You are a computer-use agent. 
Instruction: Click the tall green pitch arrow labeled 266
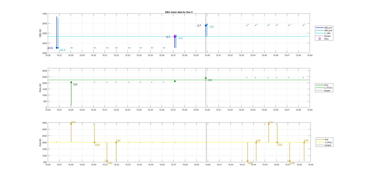(71, 93)
